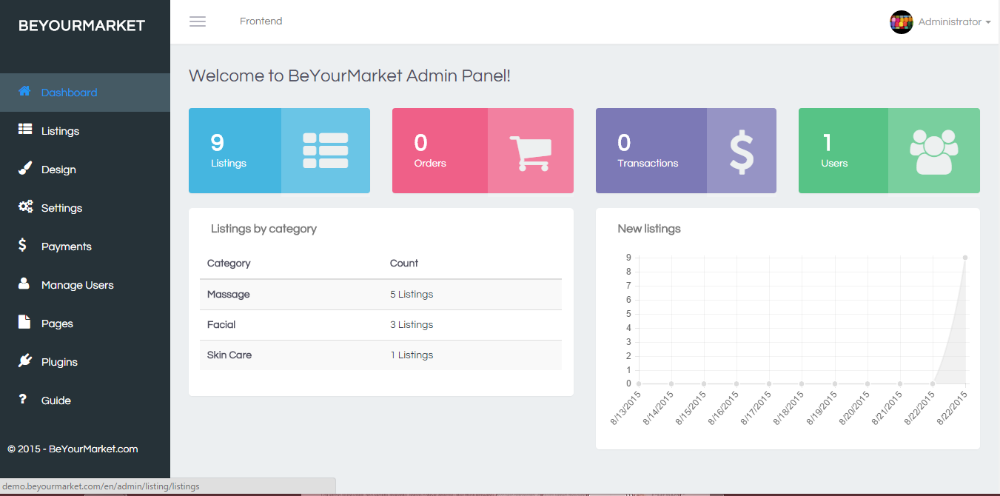Select the Skin Care category row
1000x496 pixels.
click(380, 355)
